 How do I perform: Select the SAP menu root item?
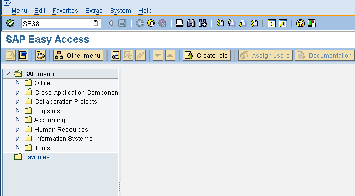click(39, 74)
